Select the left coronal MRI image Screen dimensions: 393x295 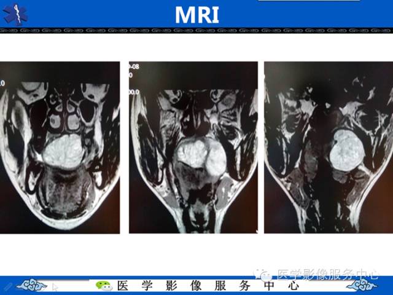click(60, 147)
